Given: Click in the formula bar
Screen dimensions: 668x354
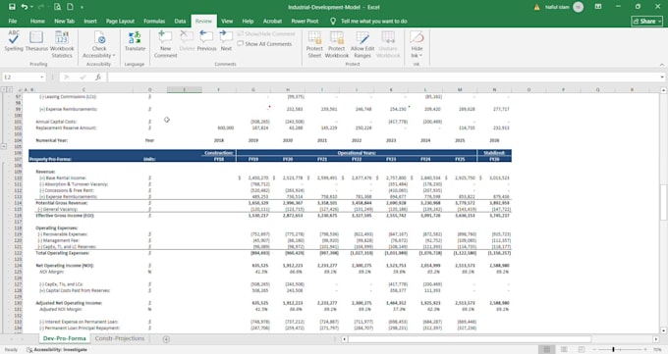Looking at the screenshot, I should (382, 77).
